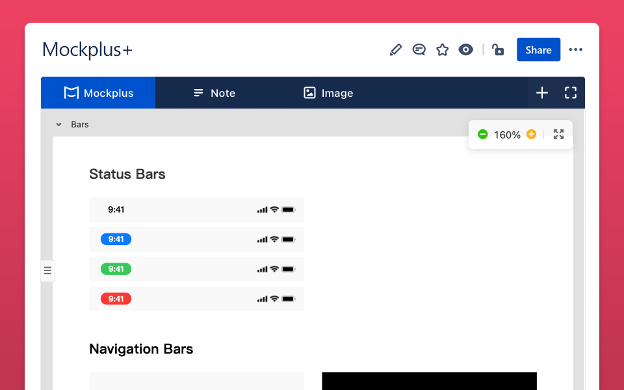The image size is (624, 390).
Task: Select the plain 9:41 status bar
Action: pyautogui.click(x=196, y=210)
